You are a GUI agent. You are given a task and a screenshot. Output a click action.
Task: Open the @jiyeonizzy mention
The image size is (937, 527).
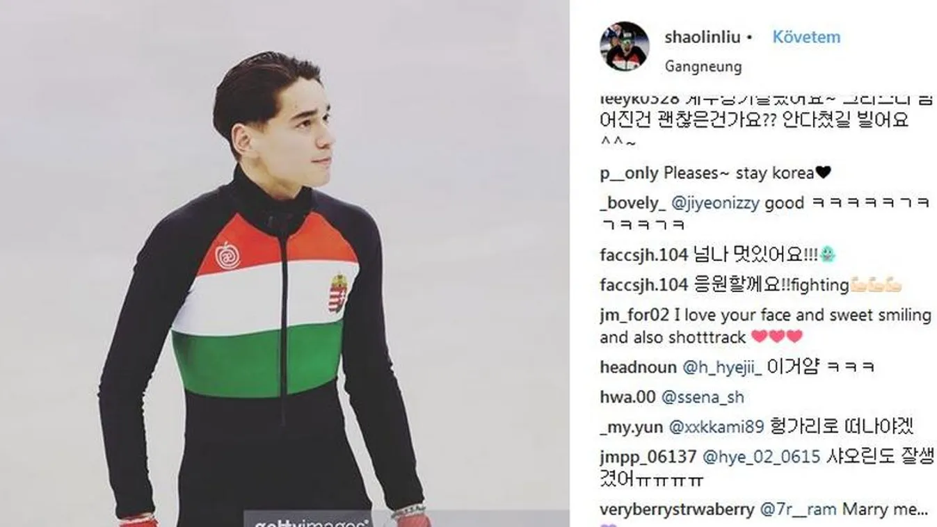716,203
